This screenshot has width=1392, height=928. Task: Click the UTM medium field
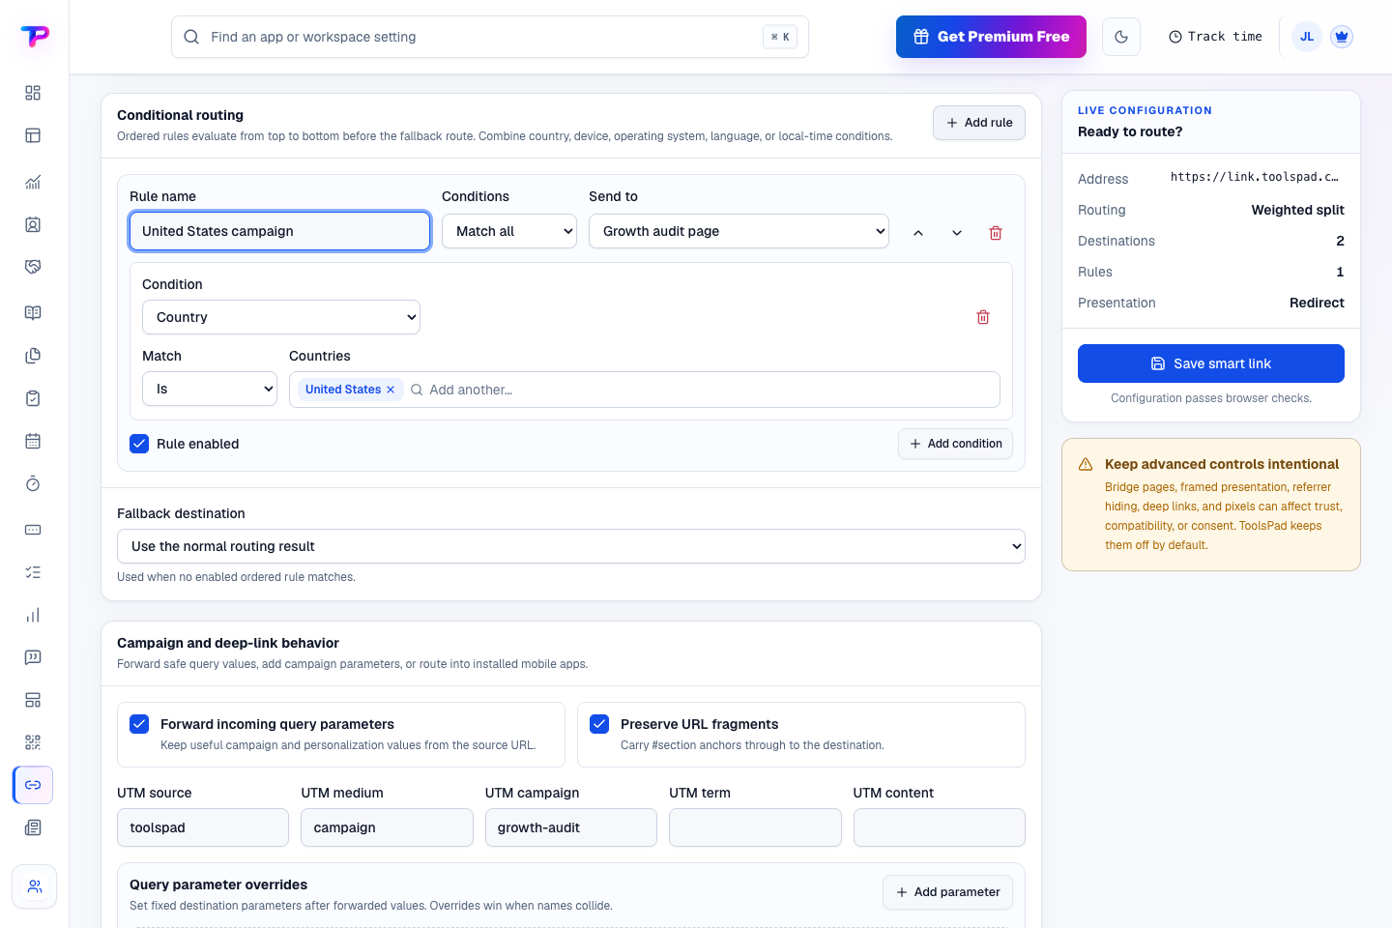pos(387,827)
